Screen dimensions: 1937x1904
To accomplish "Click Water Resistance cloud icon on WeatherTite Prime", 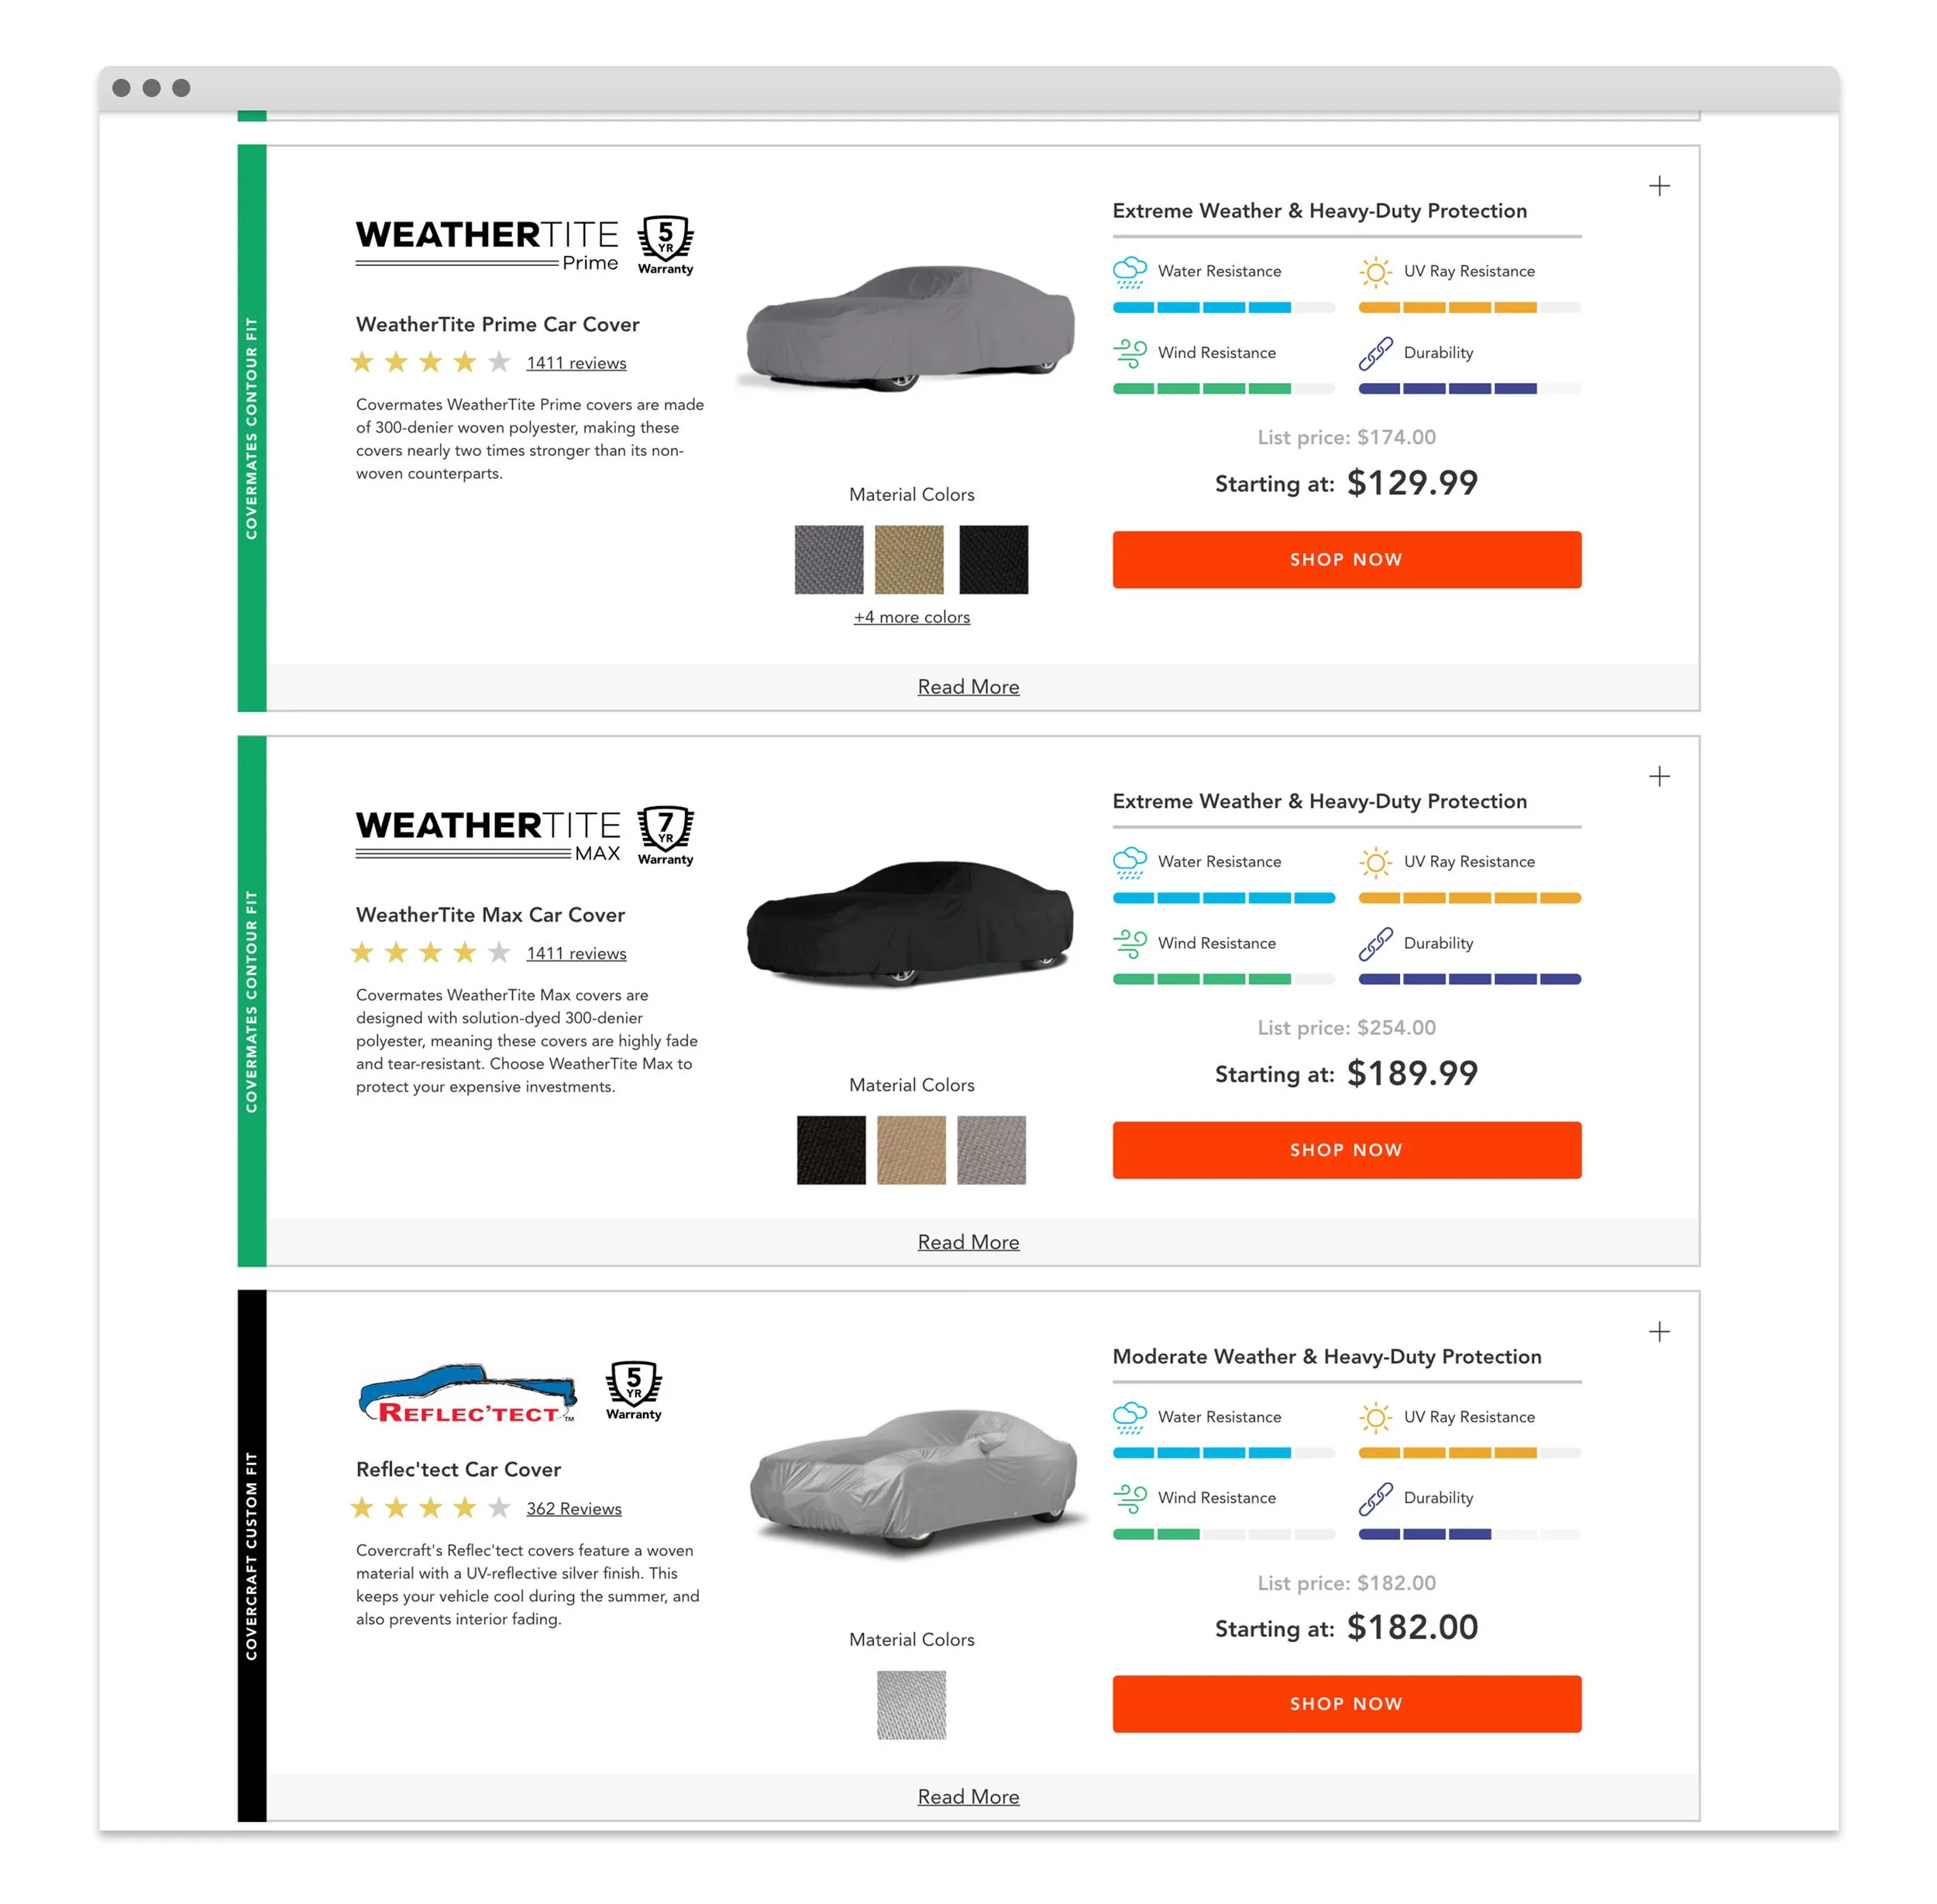I will point(1130,271).
